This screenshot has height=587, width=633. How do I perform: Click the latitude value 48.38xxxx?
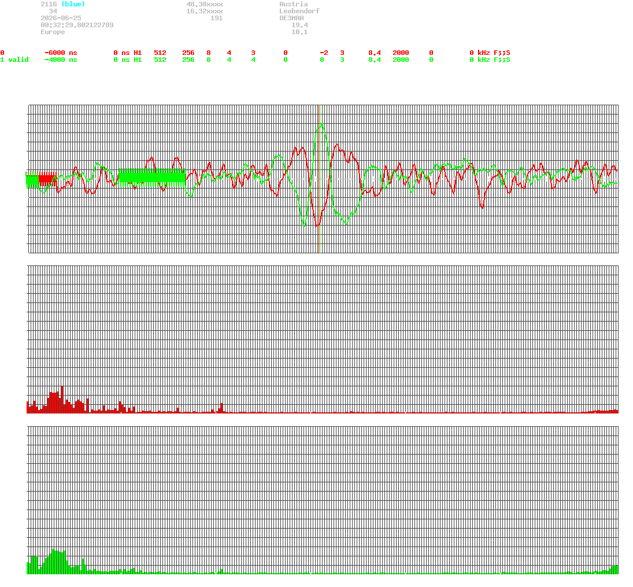pyautogui.click(x=205, y=4)
